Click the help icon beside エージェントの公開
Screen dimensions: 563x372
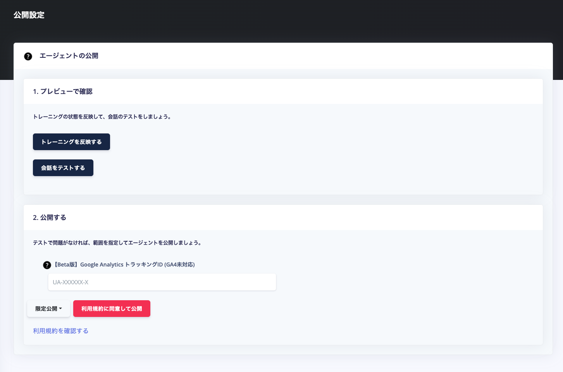point(28,56)
